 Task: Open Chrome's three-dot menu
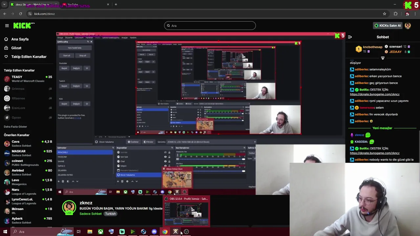(415, 14)
